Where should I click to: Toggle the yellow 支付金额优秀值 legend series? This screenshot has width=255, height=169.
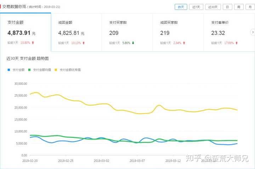[68, 70]
